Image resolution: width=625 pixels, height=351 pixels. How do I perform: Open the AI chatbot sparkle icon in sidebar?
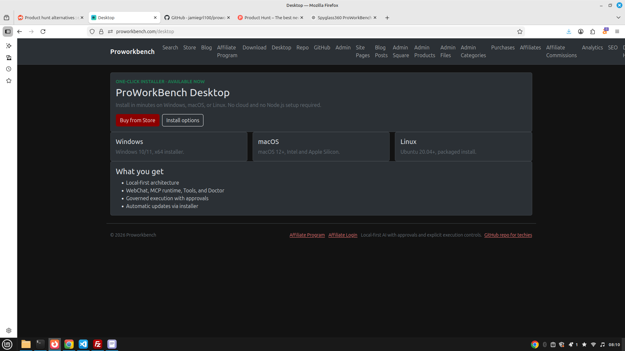9,46
